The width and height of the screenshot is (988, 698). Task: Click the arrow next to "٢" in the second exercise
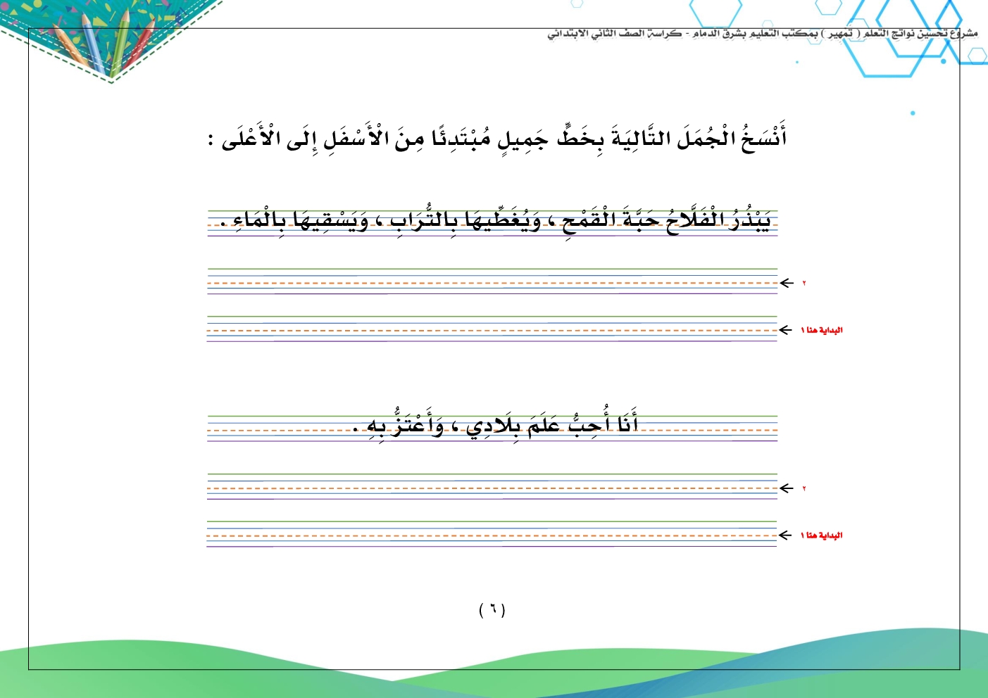tap(786, 488)
